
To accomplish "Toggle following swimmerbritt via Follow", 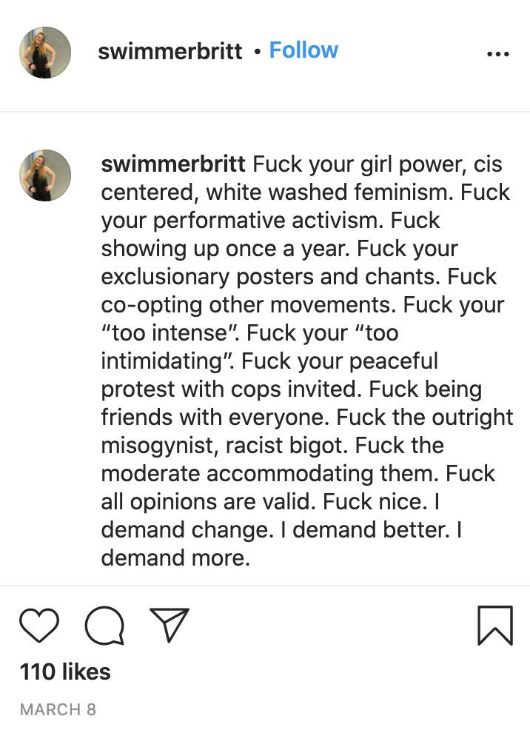I will tap(303, 50).
